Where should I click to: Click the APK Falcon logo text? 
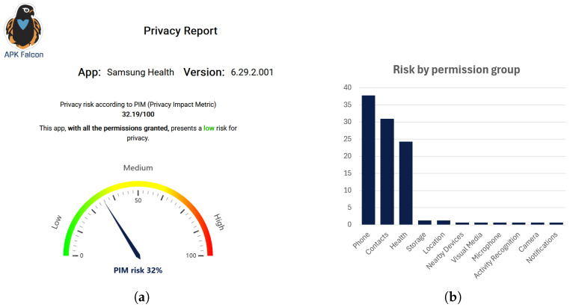24,55
